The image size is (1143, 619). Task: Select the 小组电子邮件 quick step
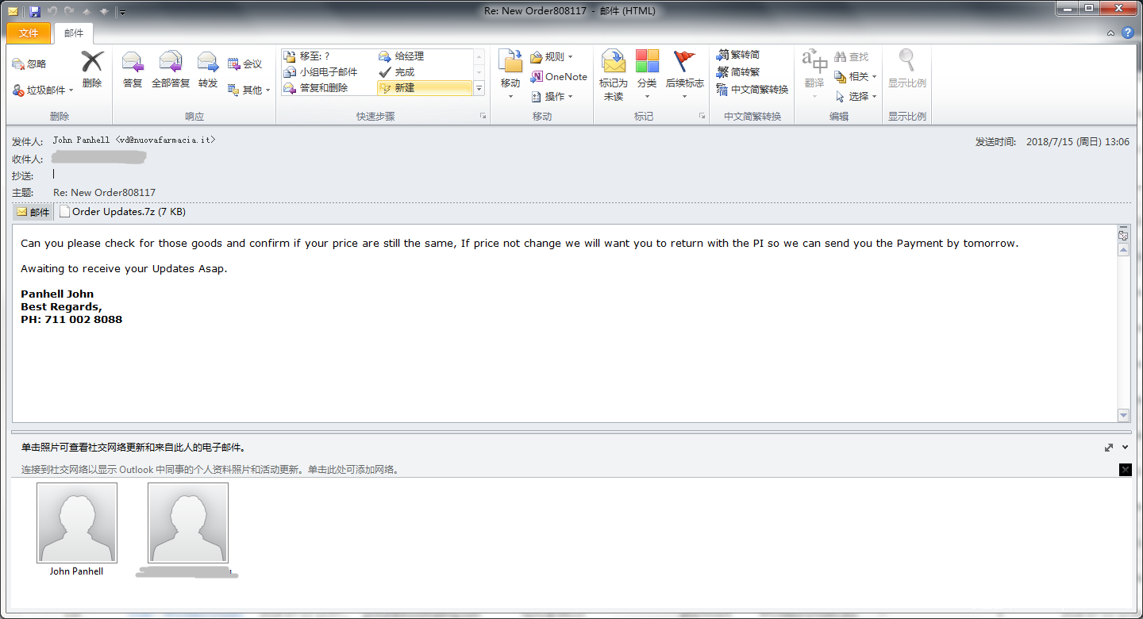[x=329, y=71]
